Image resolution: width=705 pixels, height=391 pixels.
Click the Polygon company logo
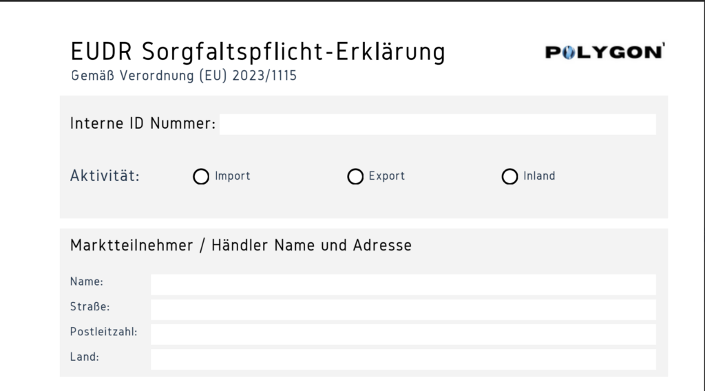(604, 53)
